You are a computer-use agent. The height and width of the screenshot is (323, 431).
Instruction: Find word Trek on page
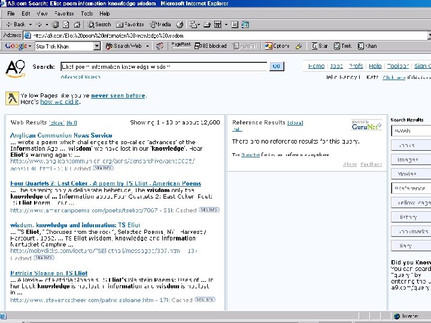click(x=342, y=46)
